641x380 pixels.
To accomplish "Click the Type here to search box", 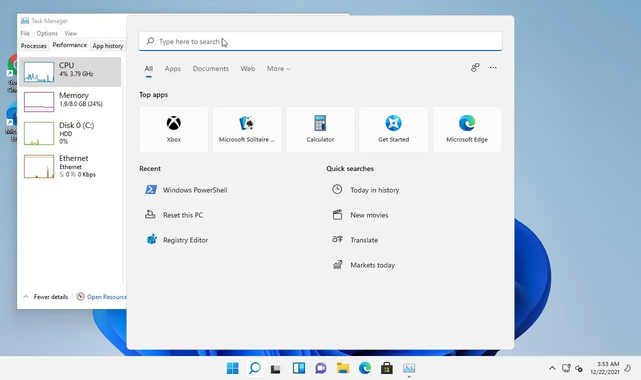I will tap(320, 41).
